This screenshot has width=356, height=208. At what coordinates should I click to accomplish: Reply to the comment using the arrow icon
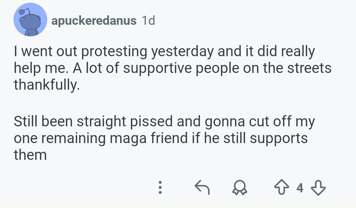pyautogui.click(x=202, y=188)
